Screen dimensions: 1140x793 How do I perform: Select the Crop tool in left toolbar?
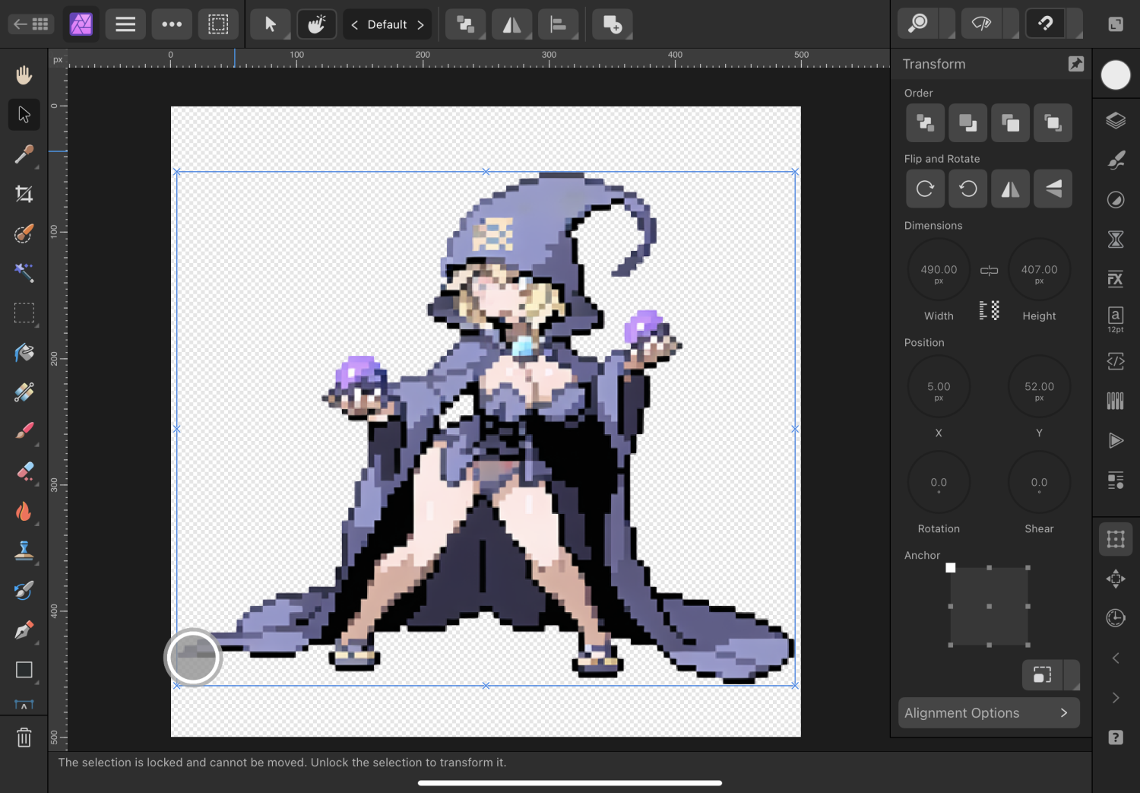tap(24, 194)
